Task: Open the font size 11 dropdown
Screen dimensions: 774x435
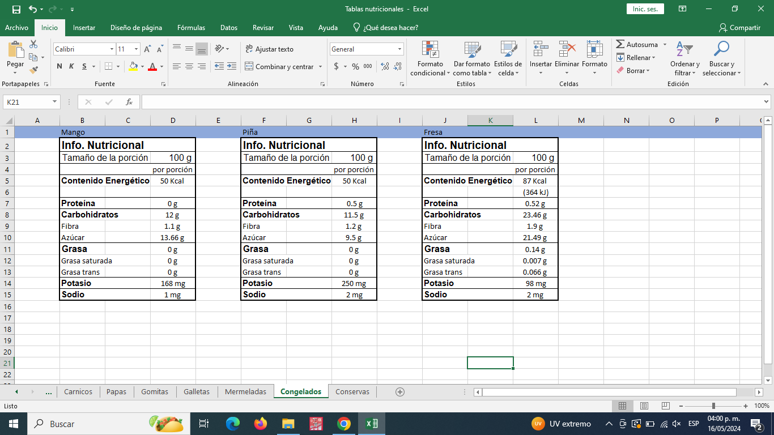Action: coord(136,49)
